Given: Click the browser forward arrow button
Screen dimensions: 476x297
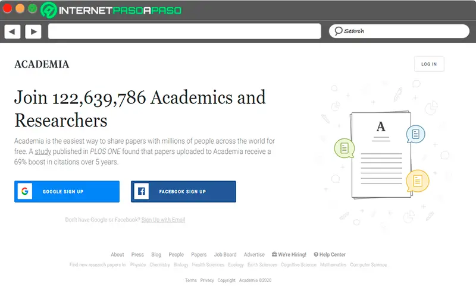Looking at the screenshot, I should coord(33,31).
